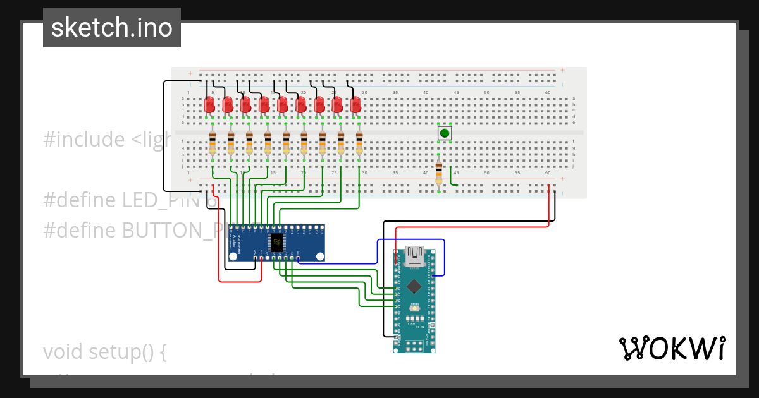Click the WOKWI logo
The image size is (759, 398).
click(x=674, y=348)
